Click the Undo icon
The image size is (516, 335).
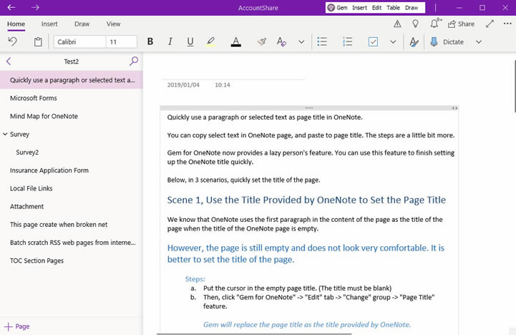point(13,42)
